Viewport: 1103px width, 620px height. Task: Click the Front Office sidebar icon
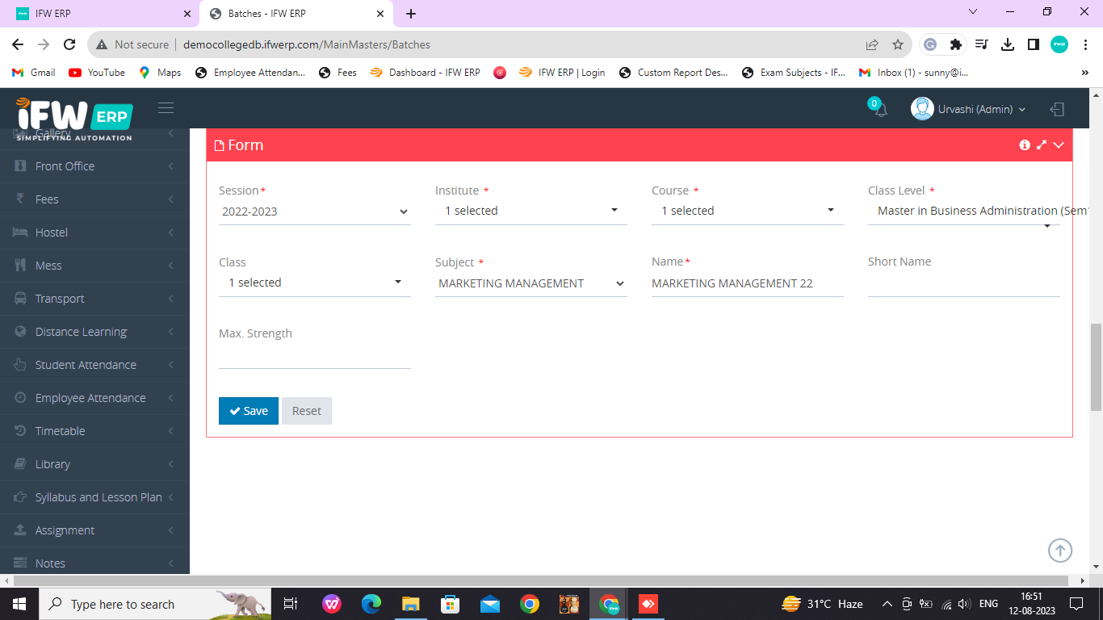pyautogui.click(x=20, y=166)
